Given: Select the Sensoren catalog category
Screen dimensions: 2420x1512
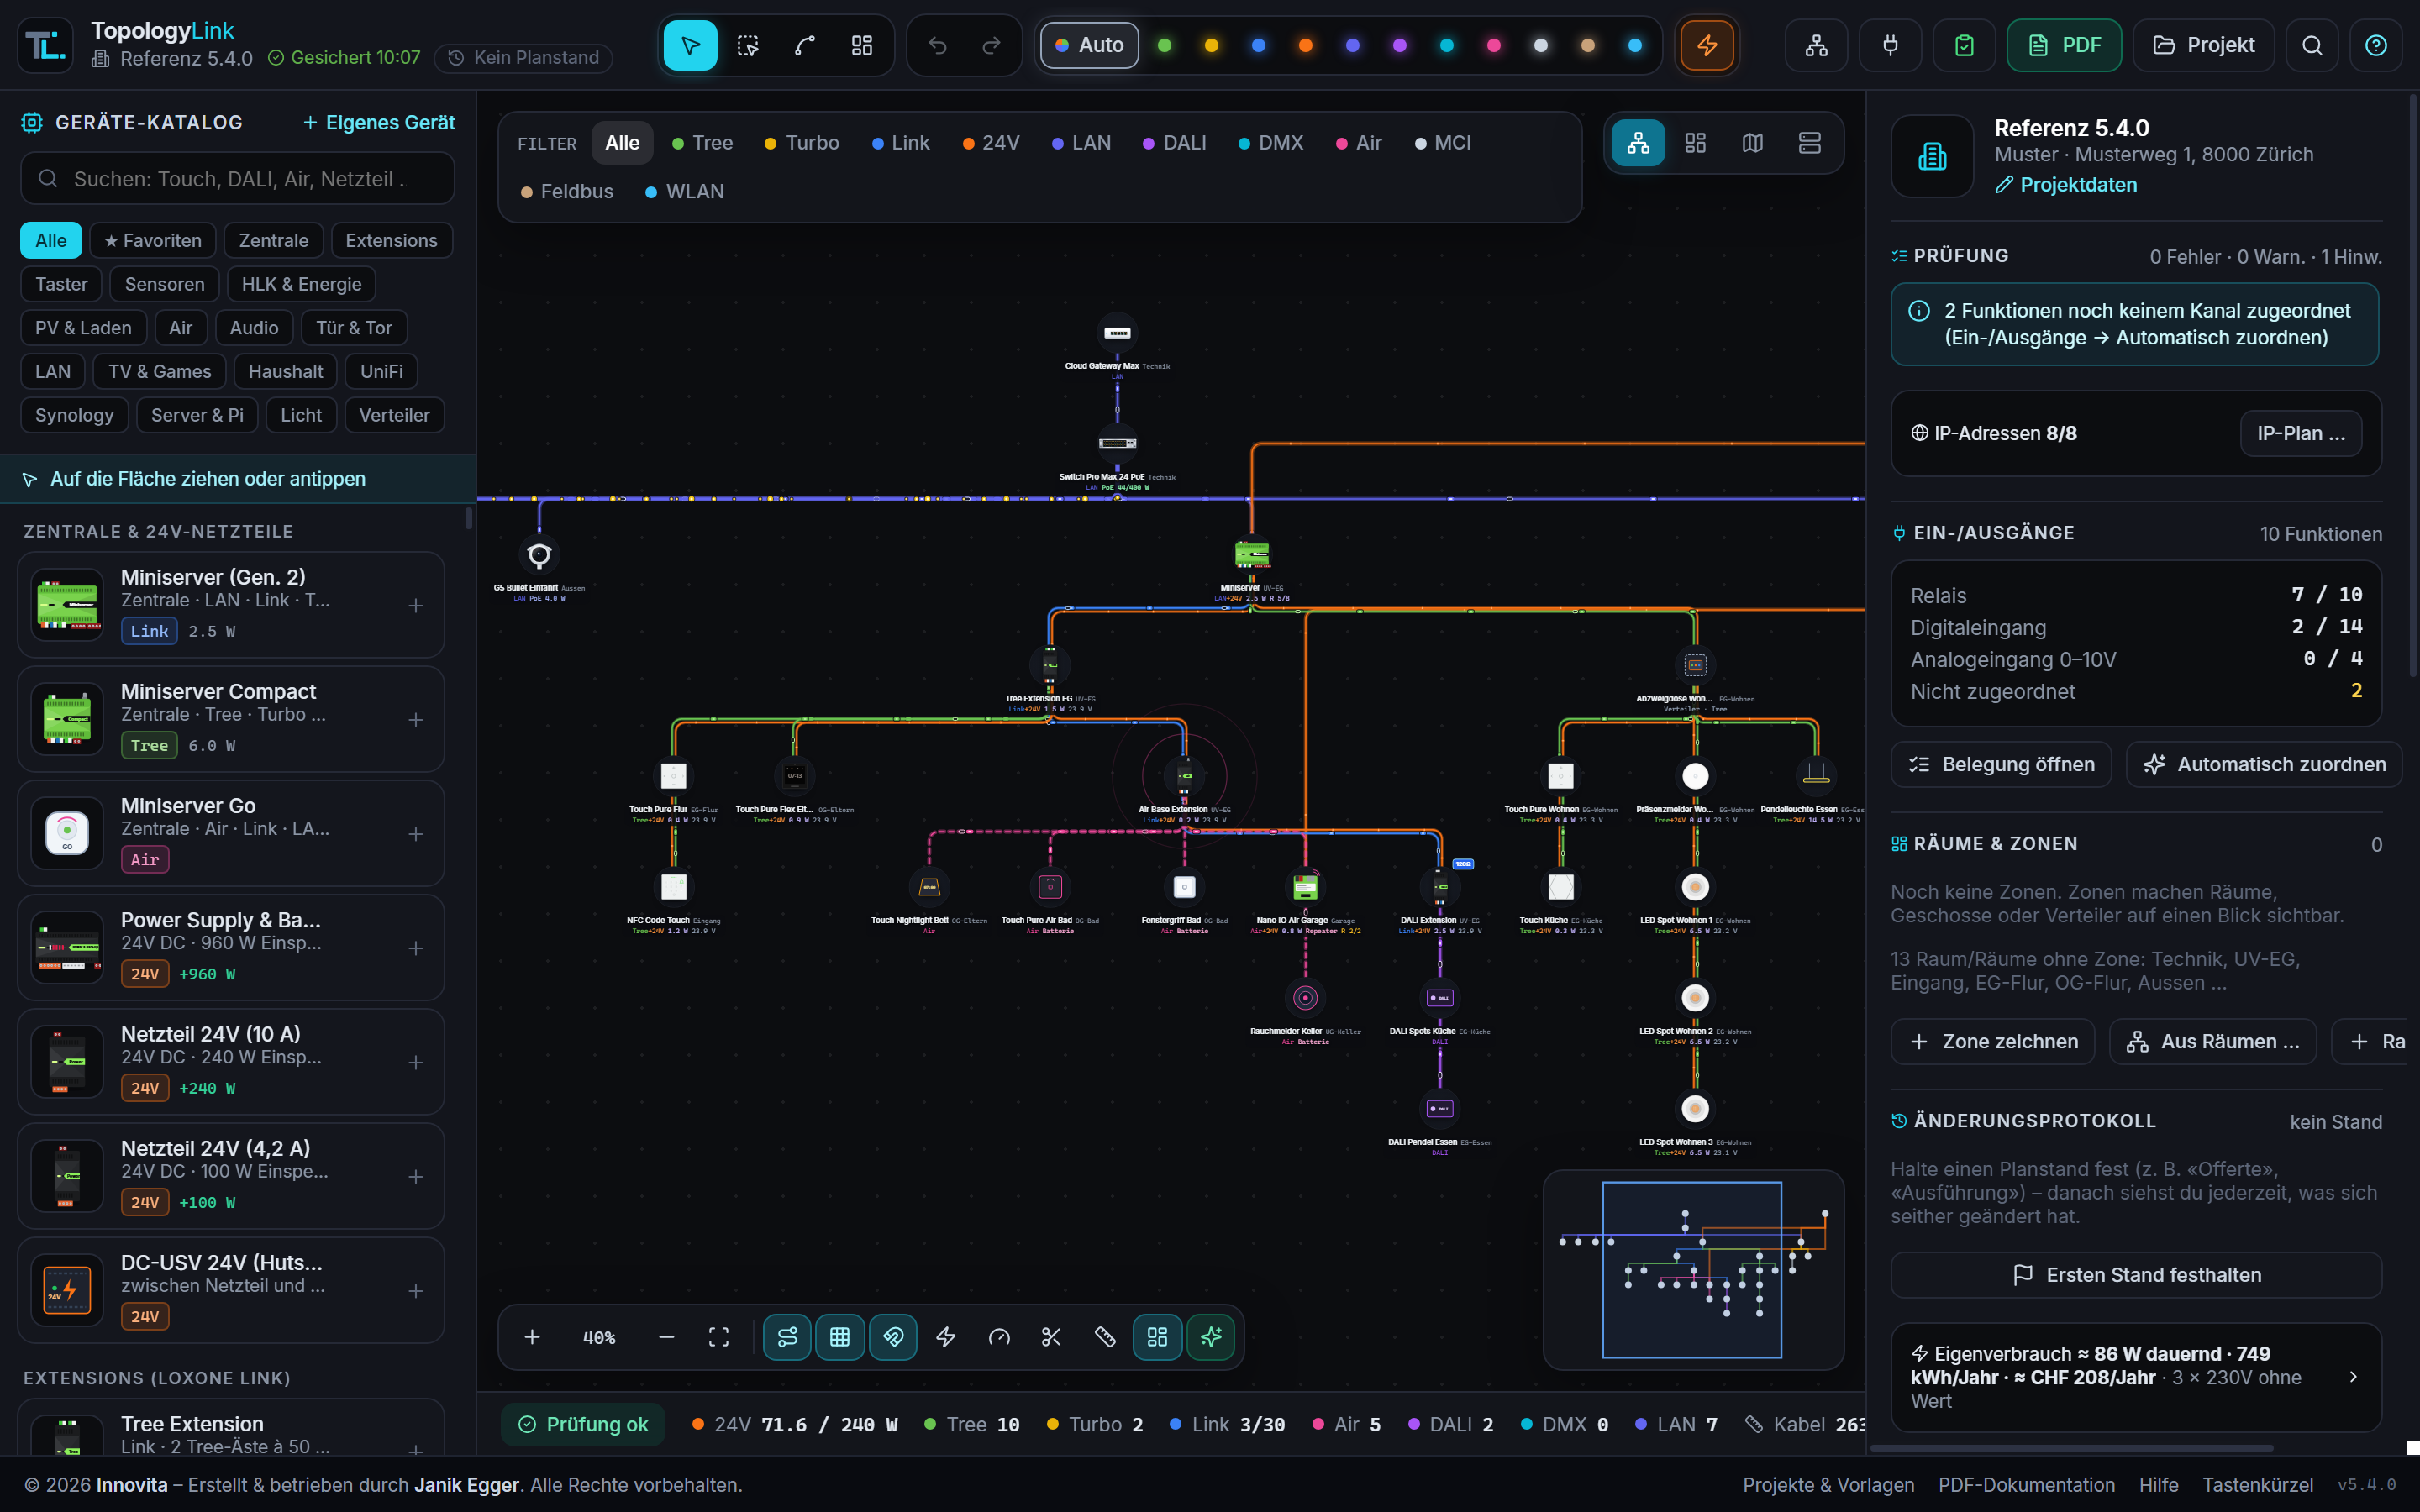Looking at the screenshot, I should [x=165, y=284].
